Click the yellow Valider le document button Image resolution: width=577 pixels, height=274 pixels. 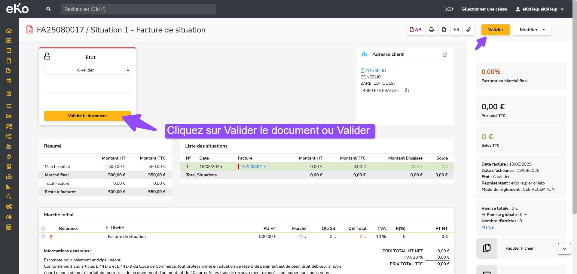[87, 116]
